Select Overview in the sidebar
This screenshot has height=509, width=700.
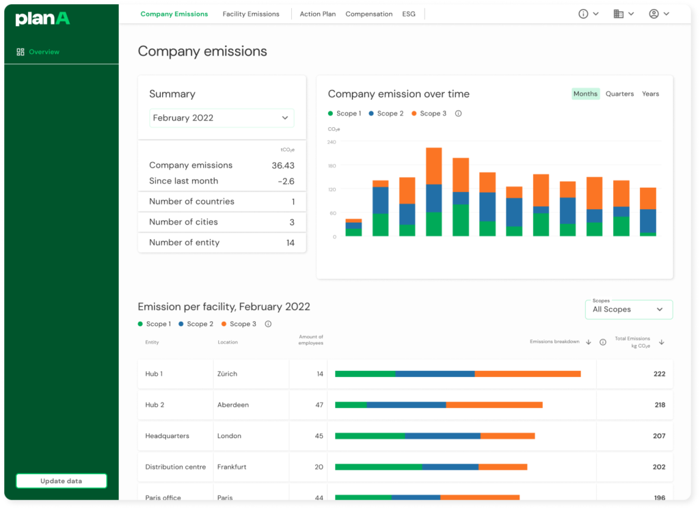[x=44, y=52]
